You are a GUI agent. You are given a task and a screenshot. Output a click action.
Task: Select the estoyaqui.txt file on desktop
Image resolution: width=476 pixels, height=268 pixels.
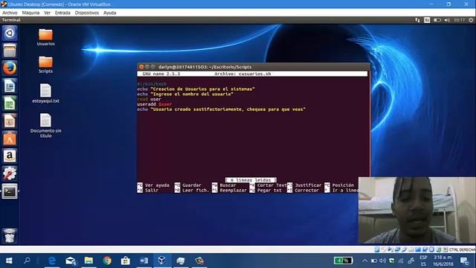point(45,93)
